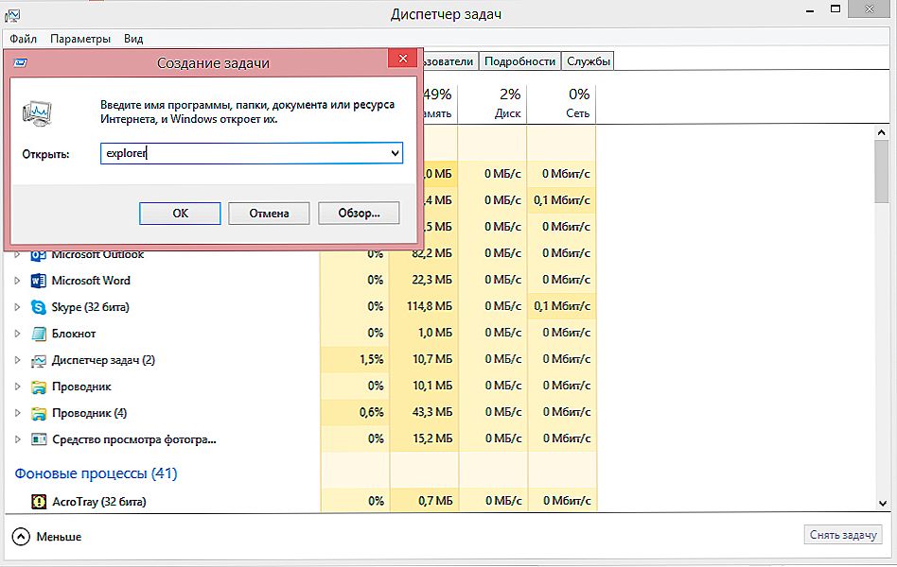Select the Блокнот notepad icon
Viewport: 897px width, 567px height.
[39, 334]
